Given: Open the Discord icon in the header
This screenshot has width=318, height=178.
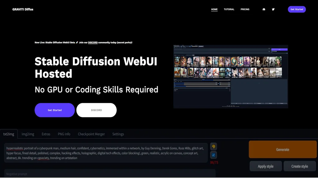Looking at the screenshot, I should point(263,9).
